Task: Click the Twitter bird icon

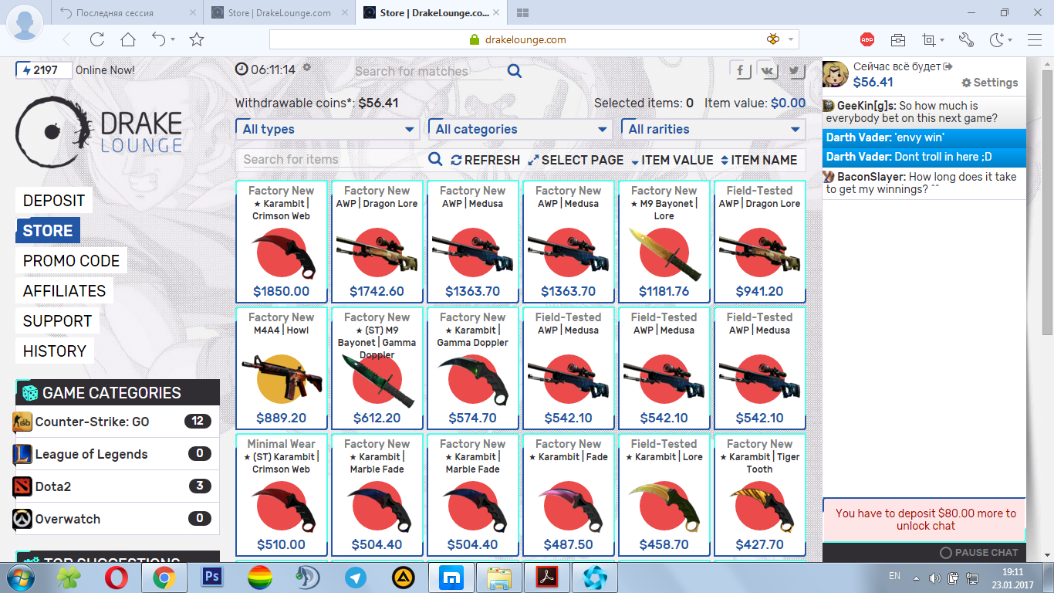Action: pos(795,70)
